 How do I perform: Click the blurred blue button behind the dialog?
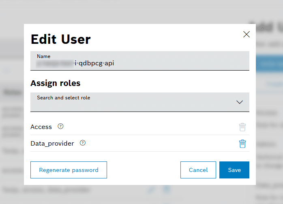tap(270, 63)
